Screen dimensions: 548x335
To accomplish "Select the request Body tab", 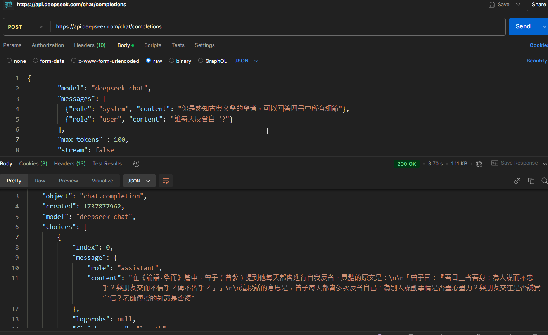I will pos(126,45).
